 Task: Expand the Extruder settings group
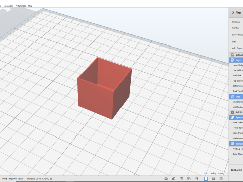point(236,55)
